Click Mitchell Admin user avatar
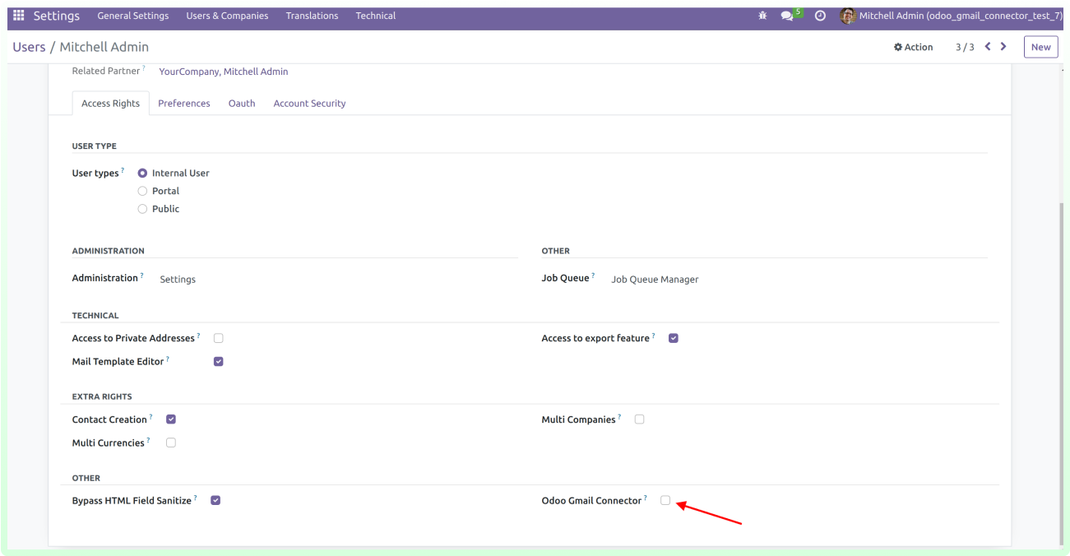Screen dimensions: 1070x556 tap(848, 16)
